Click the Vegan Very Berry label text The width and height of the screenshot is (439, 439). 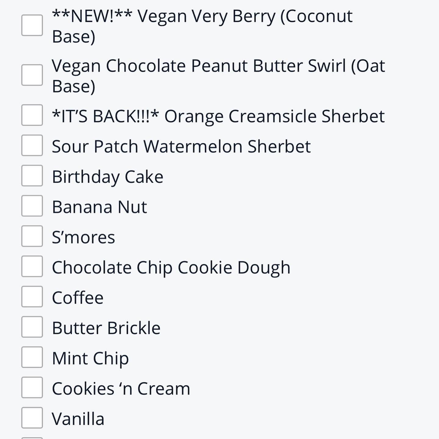coord(202,16)
